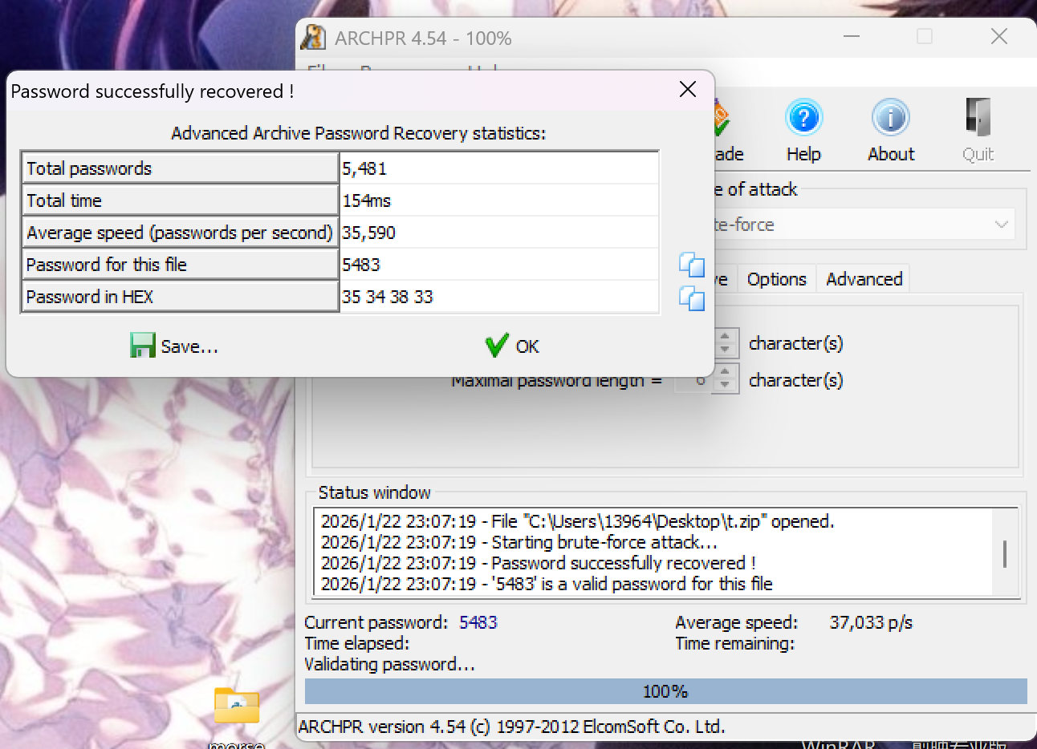Click the green floppy Save icon
Image resolution: width=1037 pixels, height=749 pixels.
coord(142,346)
